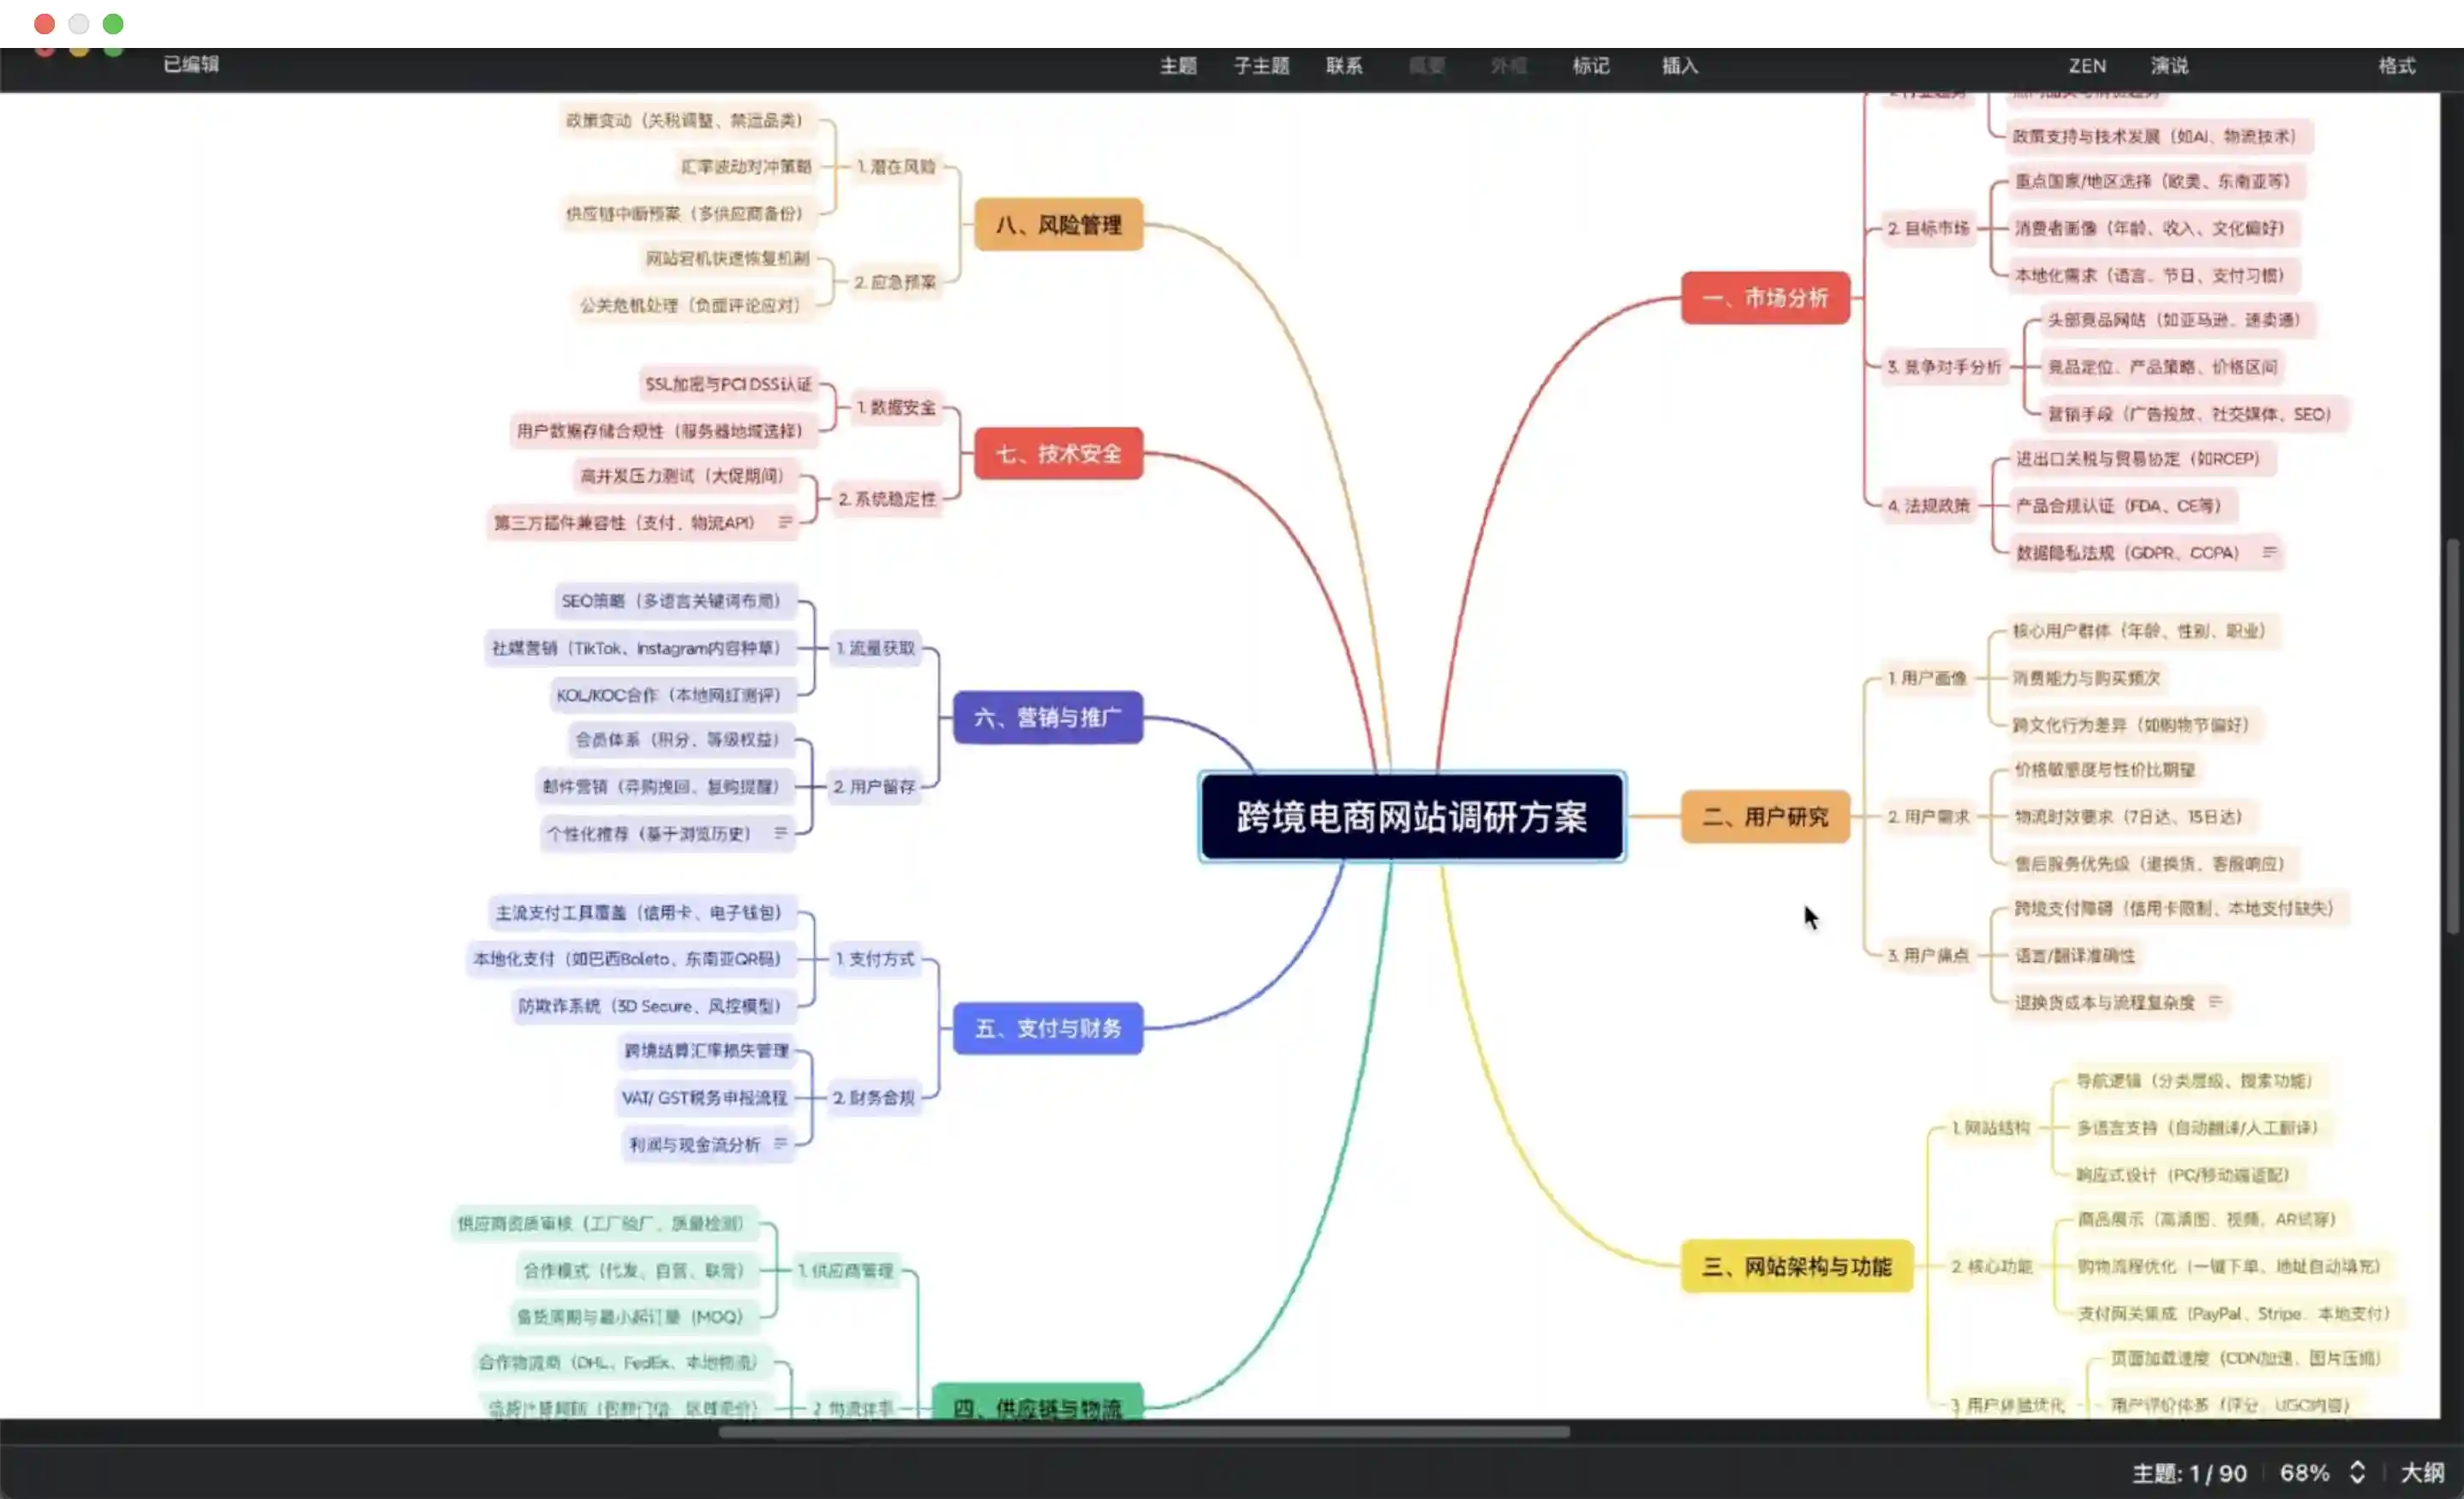Screen dimensions: 2464x1499
Task: Click the 产品合规认证（FDA、CE等） topic
Action: (2123, 506)
